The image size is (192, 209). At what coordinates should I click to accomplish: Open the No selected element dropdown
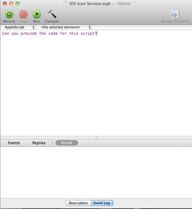point(63,27)
